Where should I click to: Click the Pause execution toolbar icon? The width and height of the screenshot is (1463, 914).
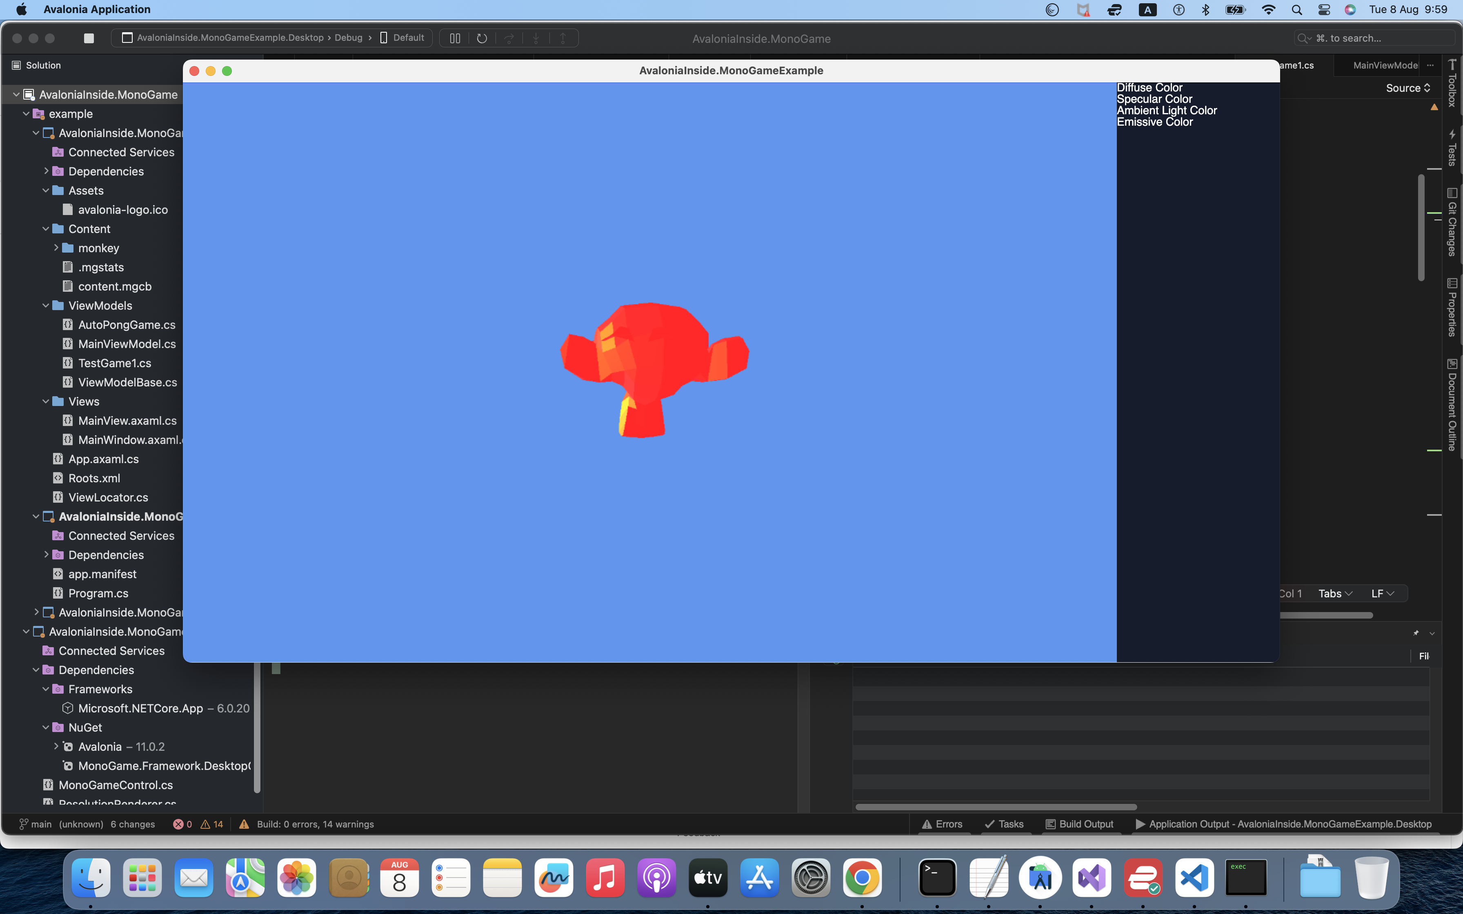(x=455, y=38)
